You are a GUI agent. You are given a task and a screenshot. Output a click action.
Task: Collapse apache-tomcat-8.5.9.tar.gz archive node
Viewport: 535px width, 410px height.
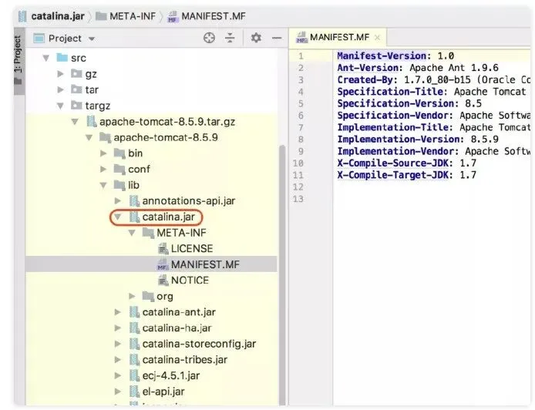coord(75,122)
